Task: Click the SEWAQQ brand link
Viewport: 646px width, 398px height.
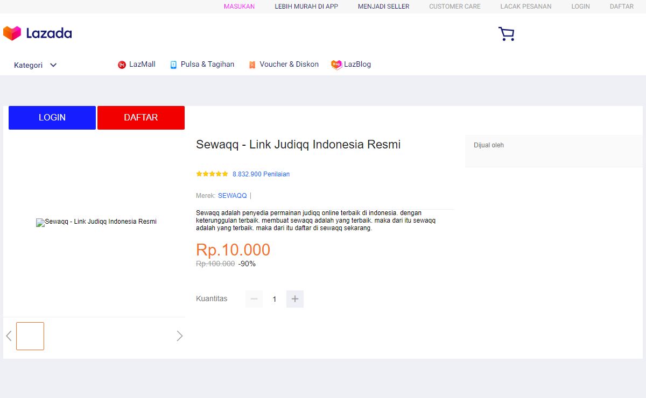Action: (233, 196)
